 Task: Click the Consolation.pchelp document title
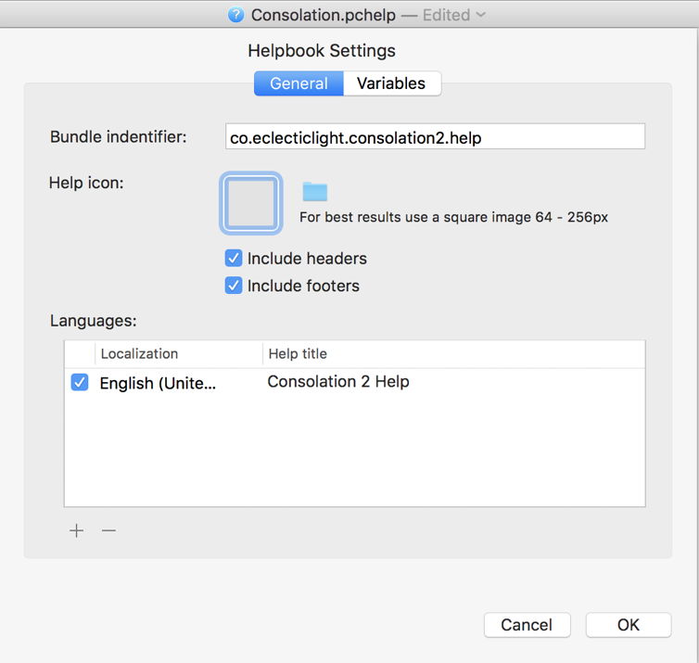(x=323, y=15)
